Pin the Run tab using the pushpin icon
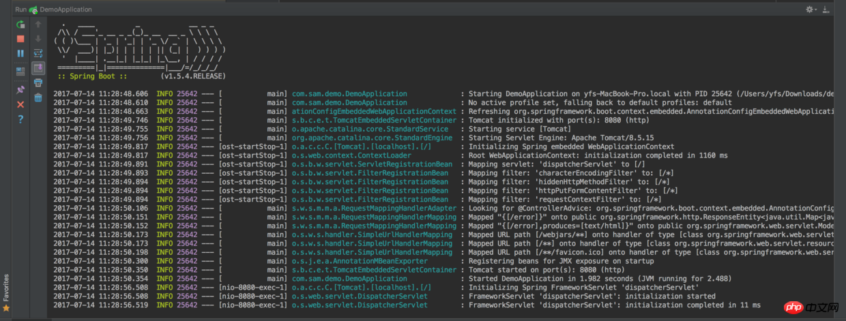 [x=20, y=89]
